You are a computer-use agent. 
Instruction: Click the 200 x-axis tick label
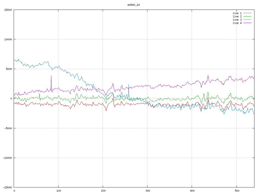point(103,191)
